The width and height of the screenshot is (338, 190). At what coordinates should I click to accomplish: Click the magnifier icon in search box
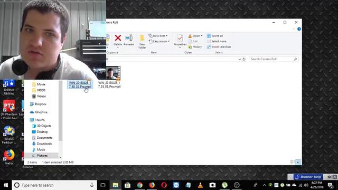click(295, 59)
